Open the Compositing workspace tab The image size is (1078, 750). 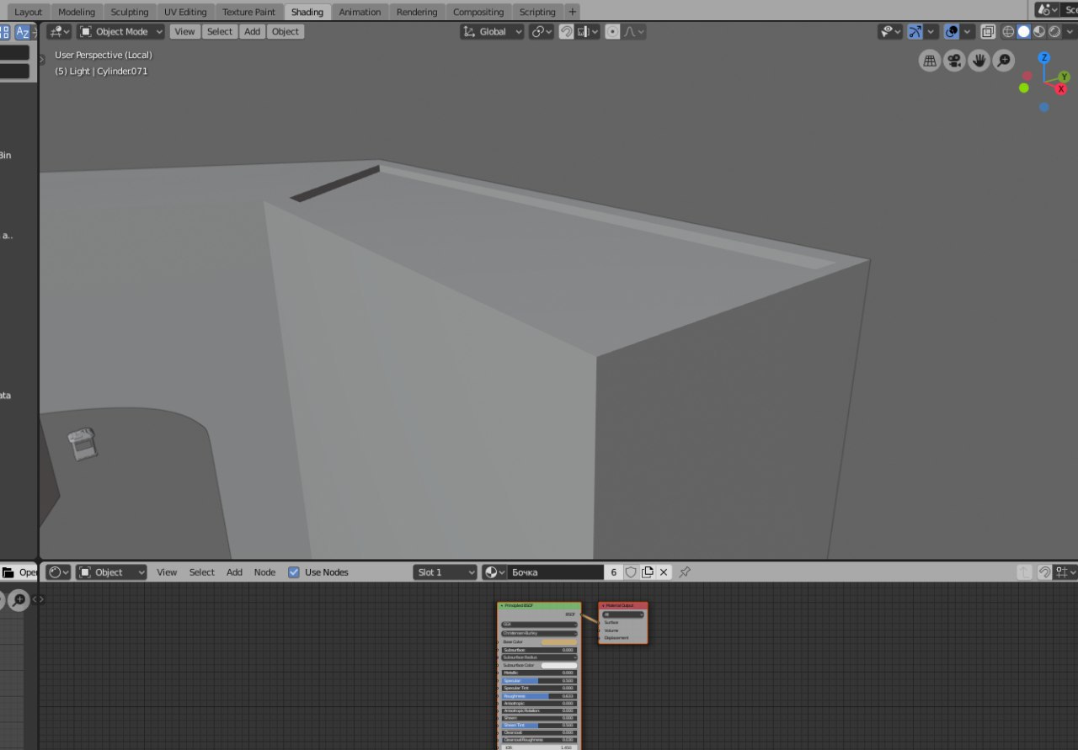pos(478,12)
